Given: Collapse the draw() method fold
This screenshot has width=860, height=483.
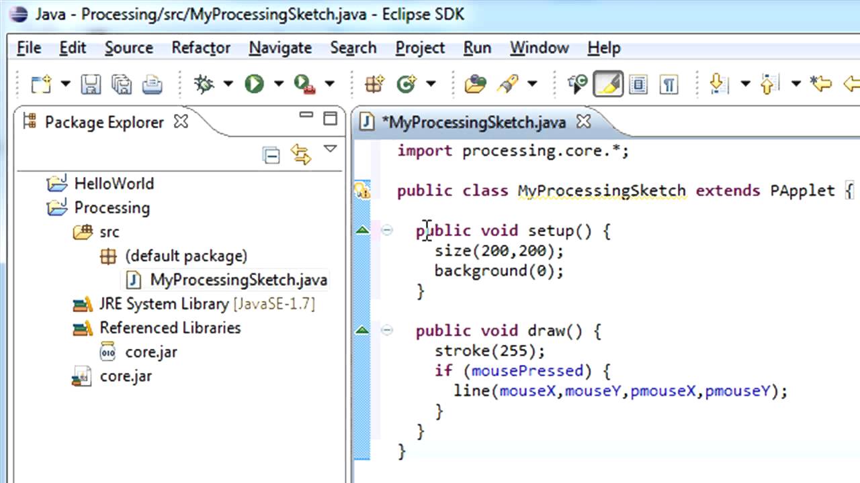Looking at the screenshot, I should 387,330.
